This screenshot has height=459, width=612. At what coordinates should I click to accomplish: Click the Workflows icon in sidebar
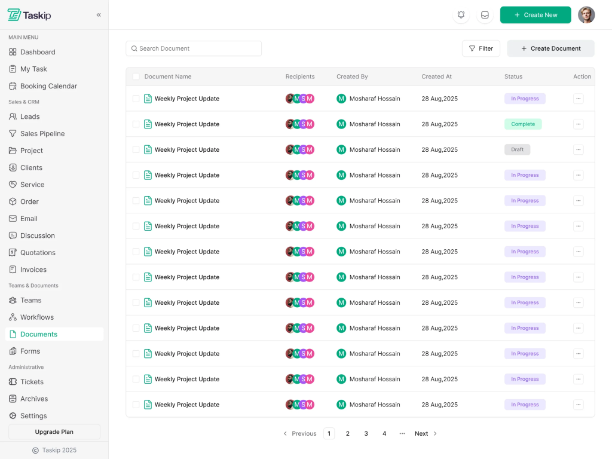(13, 317)
